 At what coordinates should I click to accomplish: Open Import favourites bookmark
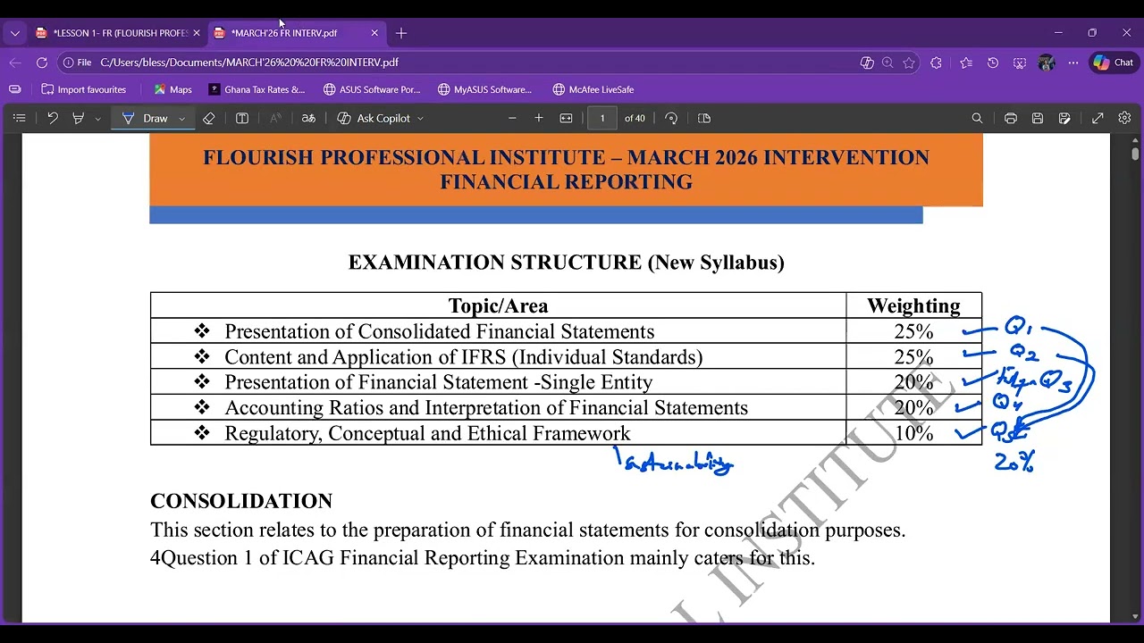[x=84, y=89]
